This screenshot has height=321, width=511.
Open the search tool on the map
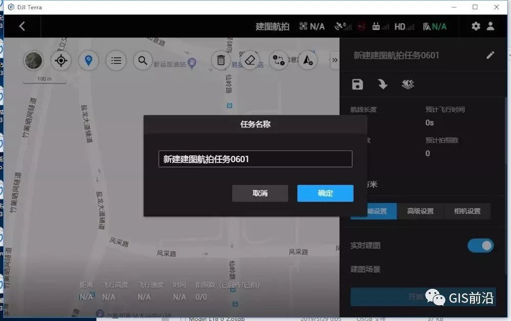tap(143, 60)
